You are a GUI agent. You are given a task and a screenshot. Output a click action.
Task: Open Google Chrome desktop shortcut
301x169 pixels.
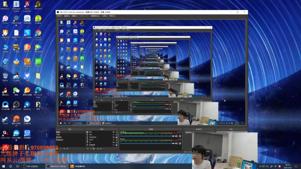[x=38, y=35]
